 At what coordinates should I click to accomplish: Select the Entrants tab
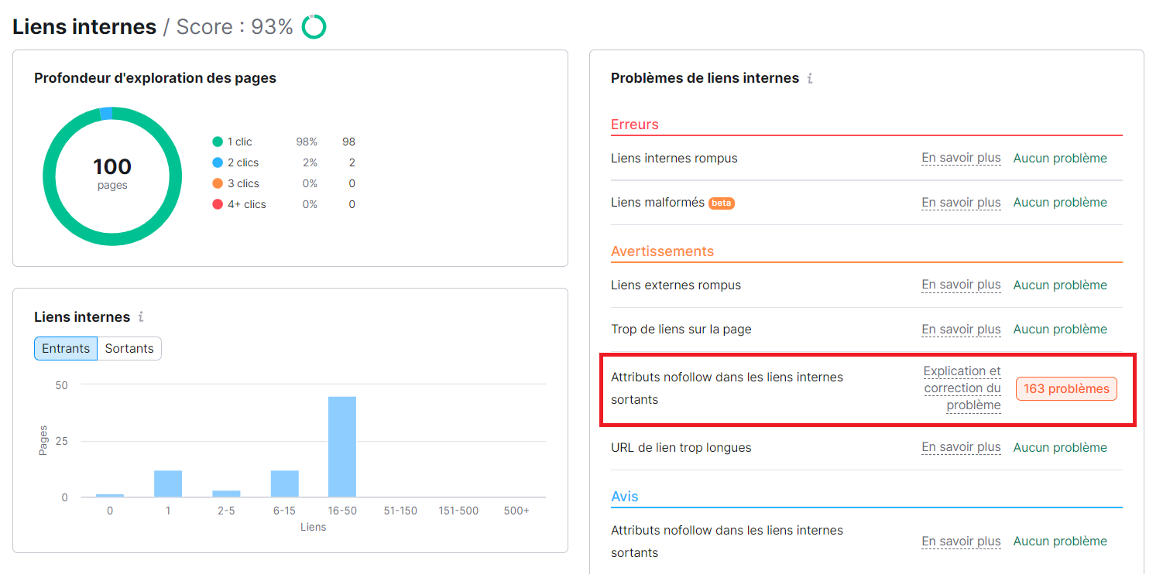tap(66, 349)
